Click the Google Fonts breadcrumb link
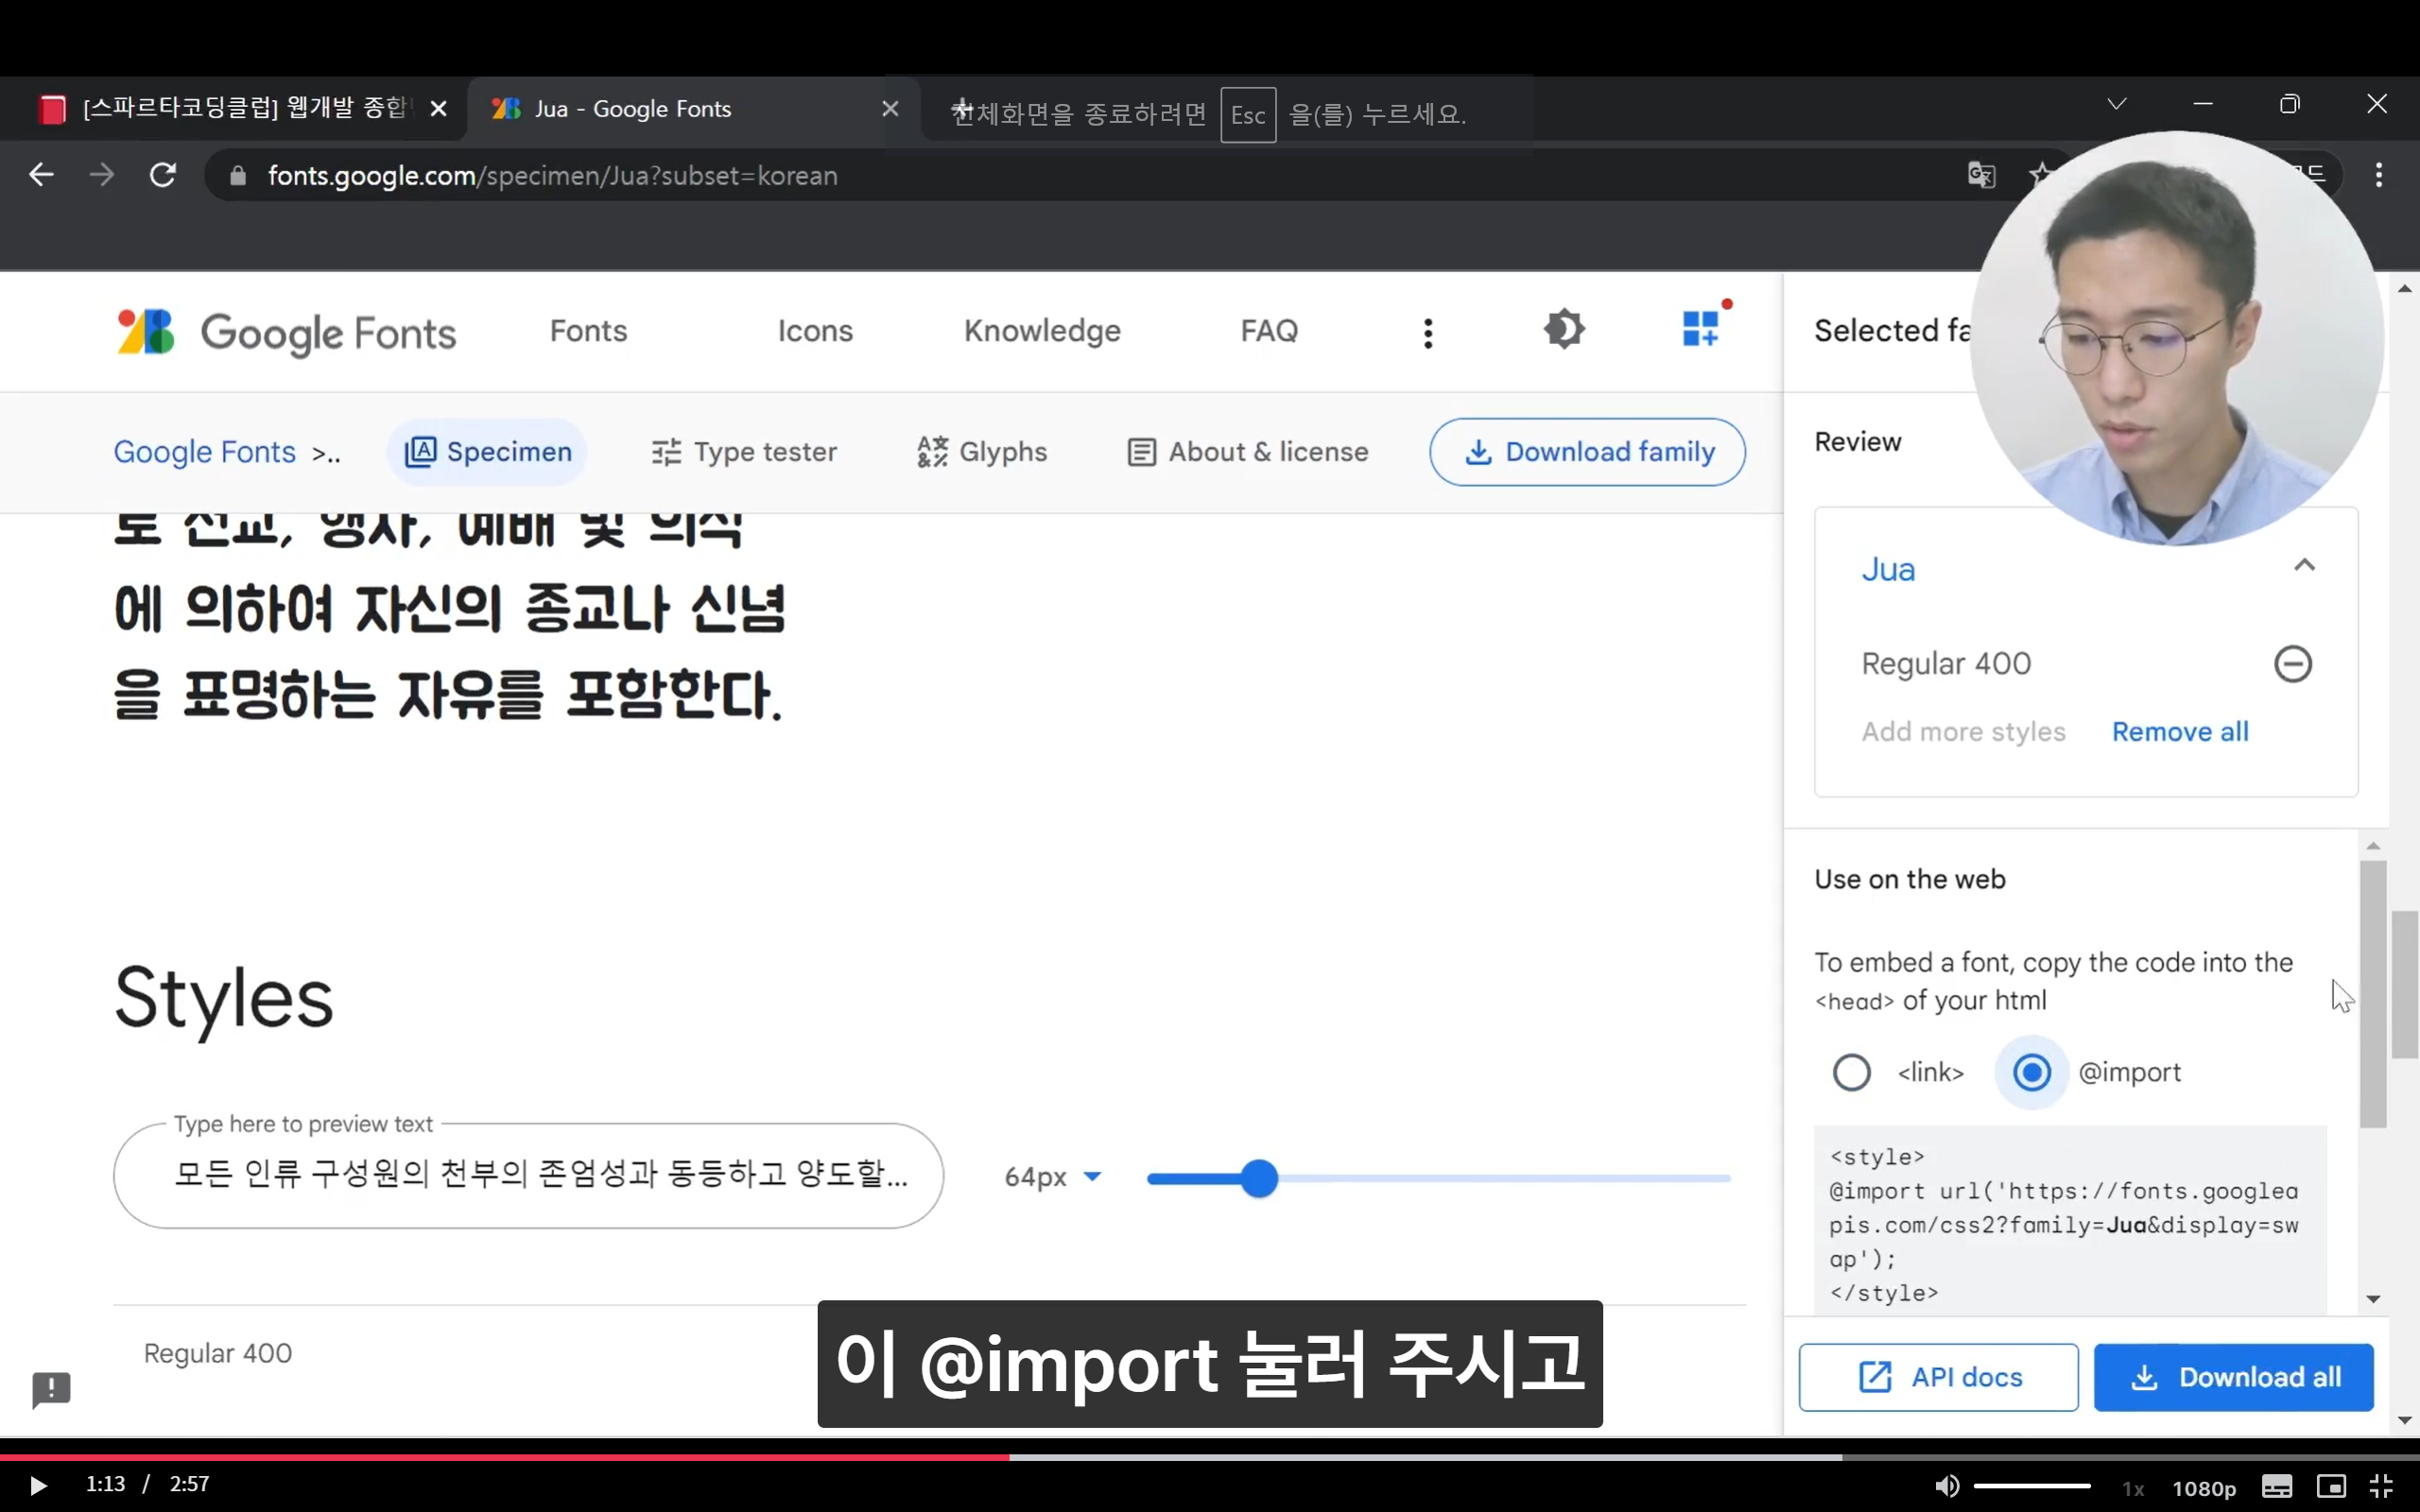2420x1512 pixels. [x=204, y=452]
